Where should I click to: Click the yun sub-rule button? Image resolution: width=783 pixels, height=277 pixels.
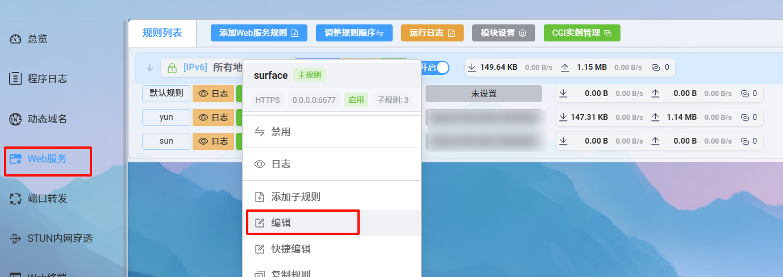coord(166,117)
